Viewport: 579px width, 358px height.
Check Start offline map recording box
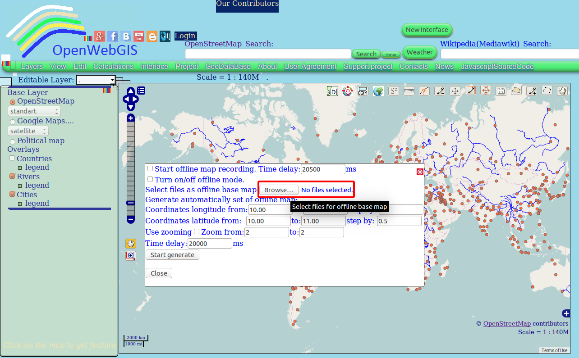[150, 168]
